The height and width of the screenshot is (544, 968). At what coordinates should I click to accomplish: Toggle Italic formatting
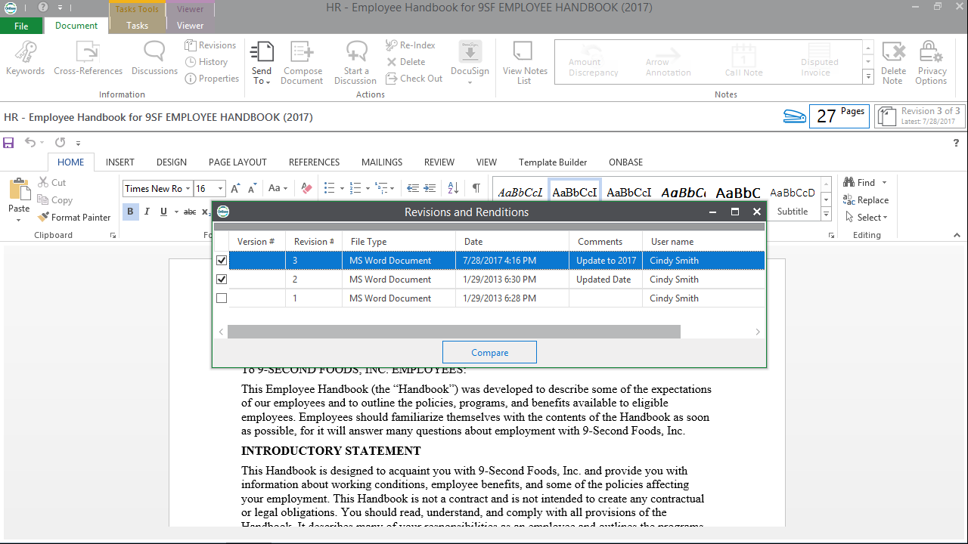coord(147,212)
